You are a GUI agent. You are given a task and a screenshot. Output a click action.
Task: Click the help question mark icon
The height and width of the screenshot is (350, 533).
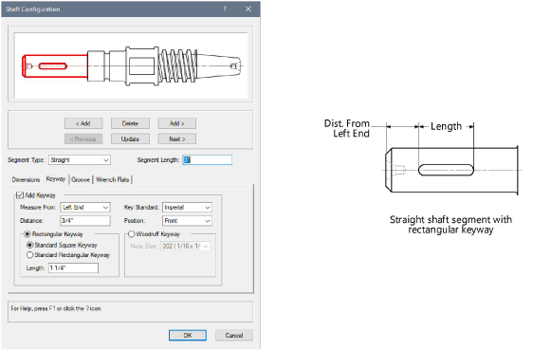[x=225, y=9]
